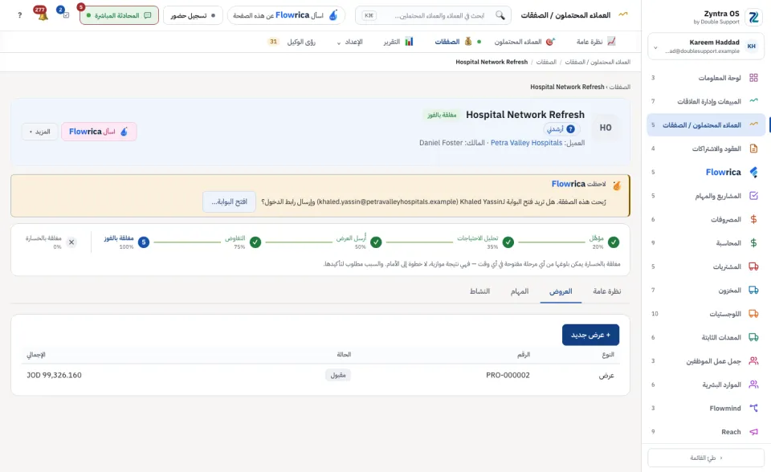The width and height of the screenshot is (771, 472).
Task: Select the تحليل الاحتياجات 35% stage
Action: (485, 242)
